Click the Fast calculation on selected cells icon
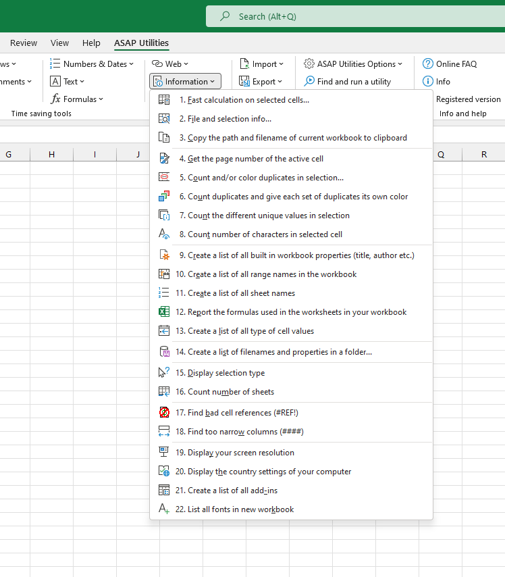 pos(164,100)
